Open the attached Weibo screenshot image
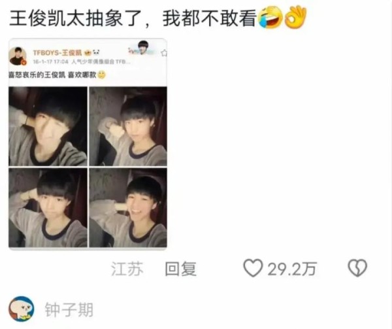 [88, 144]
